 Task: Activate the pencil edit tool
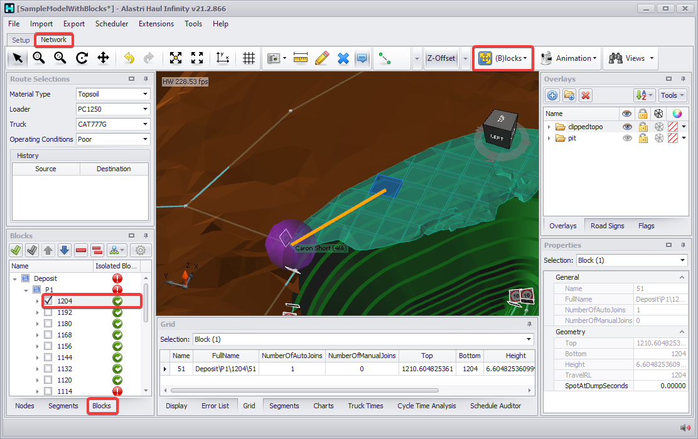point(322,58)
